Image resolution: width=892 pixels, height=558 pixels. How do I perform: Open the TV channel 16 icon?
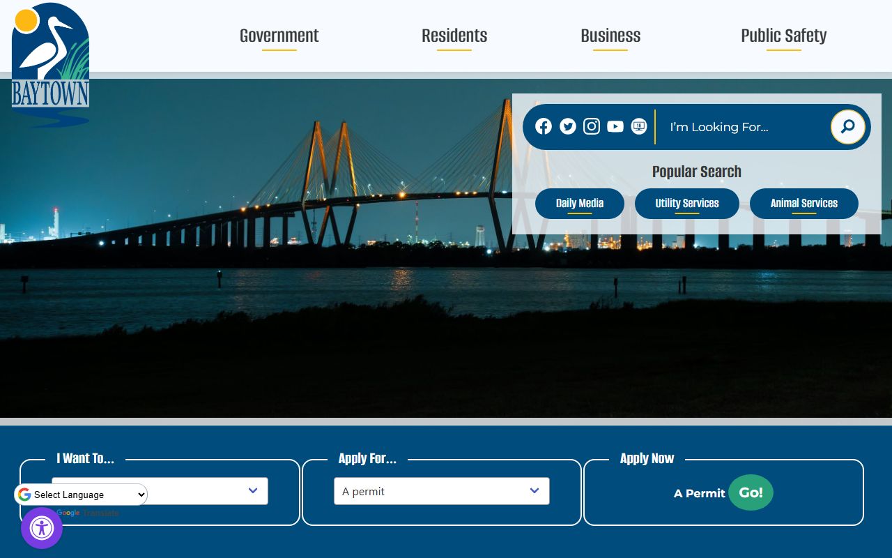(x=639, y=126)
